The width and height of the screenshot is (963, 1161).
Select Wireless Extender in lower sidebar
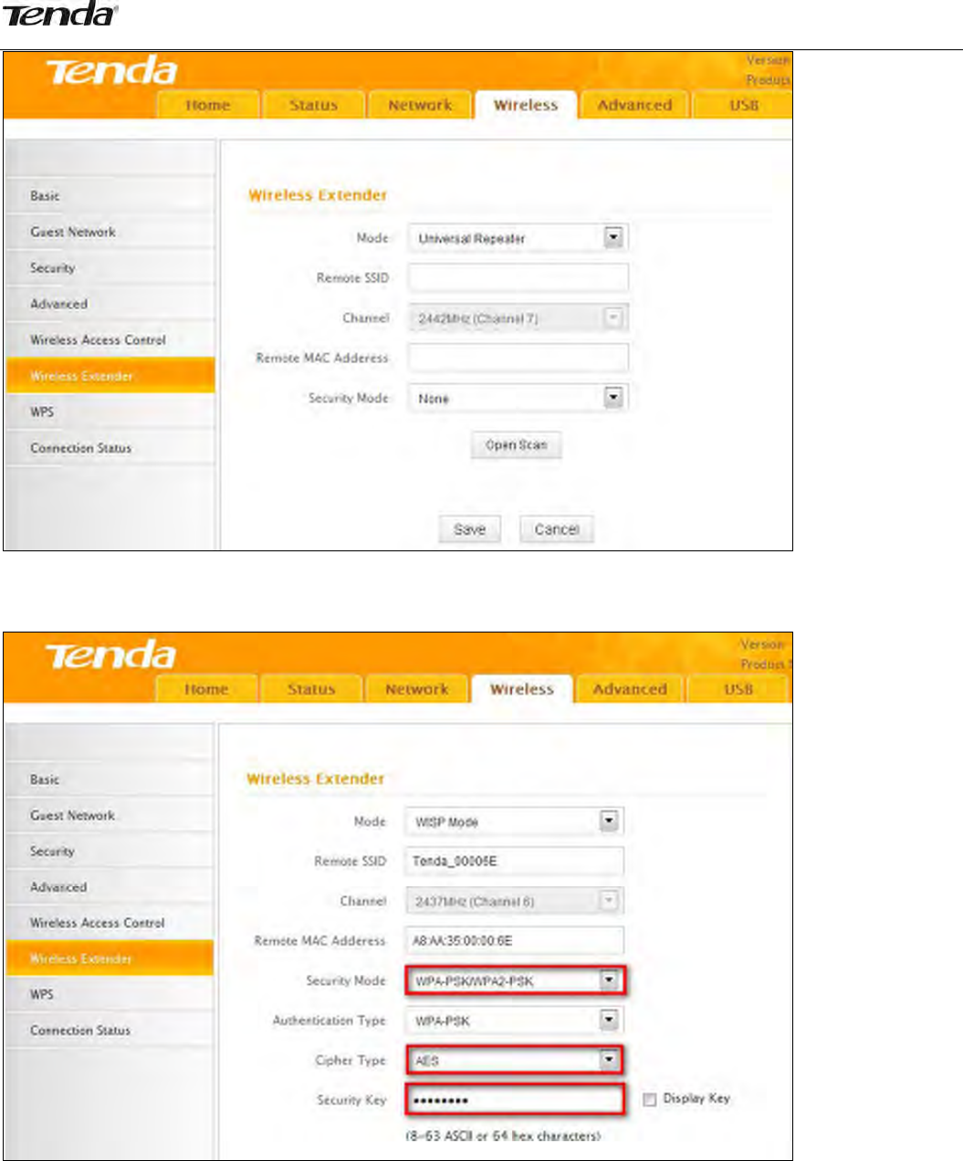click(x=110, y=958)
